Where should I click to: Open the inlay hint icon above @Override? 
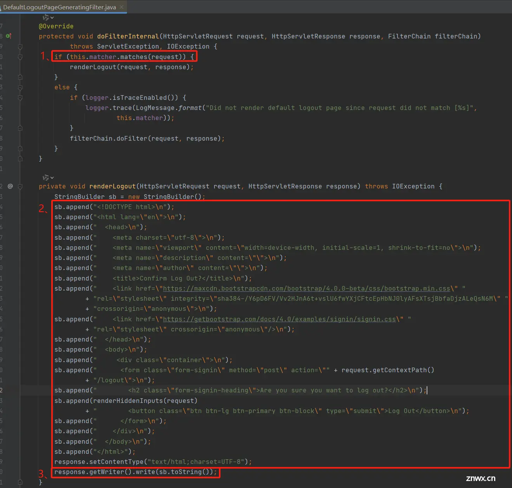pyautogui.click(x=48, y=17)
